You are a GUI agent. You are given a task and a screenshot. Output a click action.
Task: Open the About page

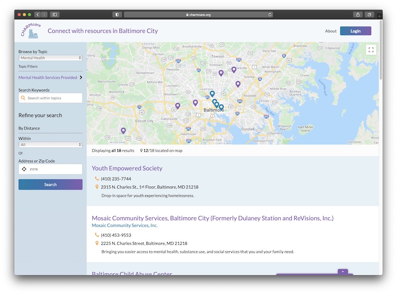point(331,31)
